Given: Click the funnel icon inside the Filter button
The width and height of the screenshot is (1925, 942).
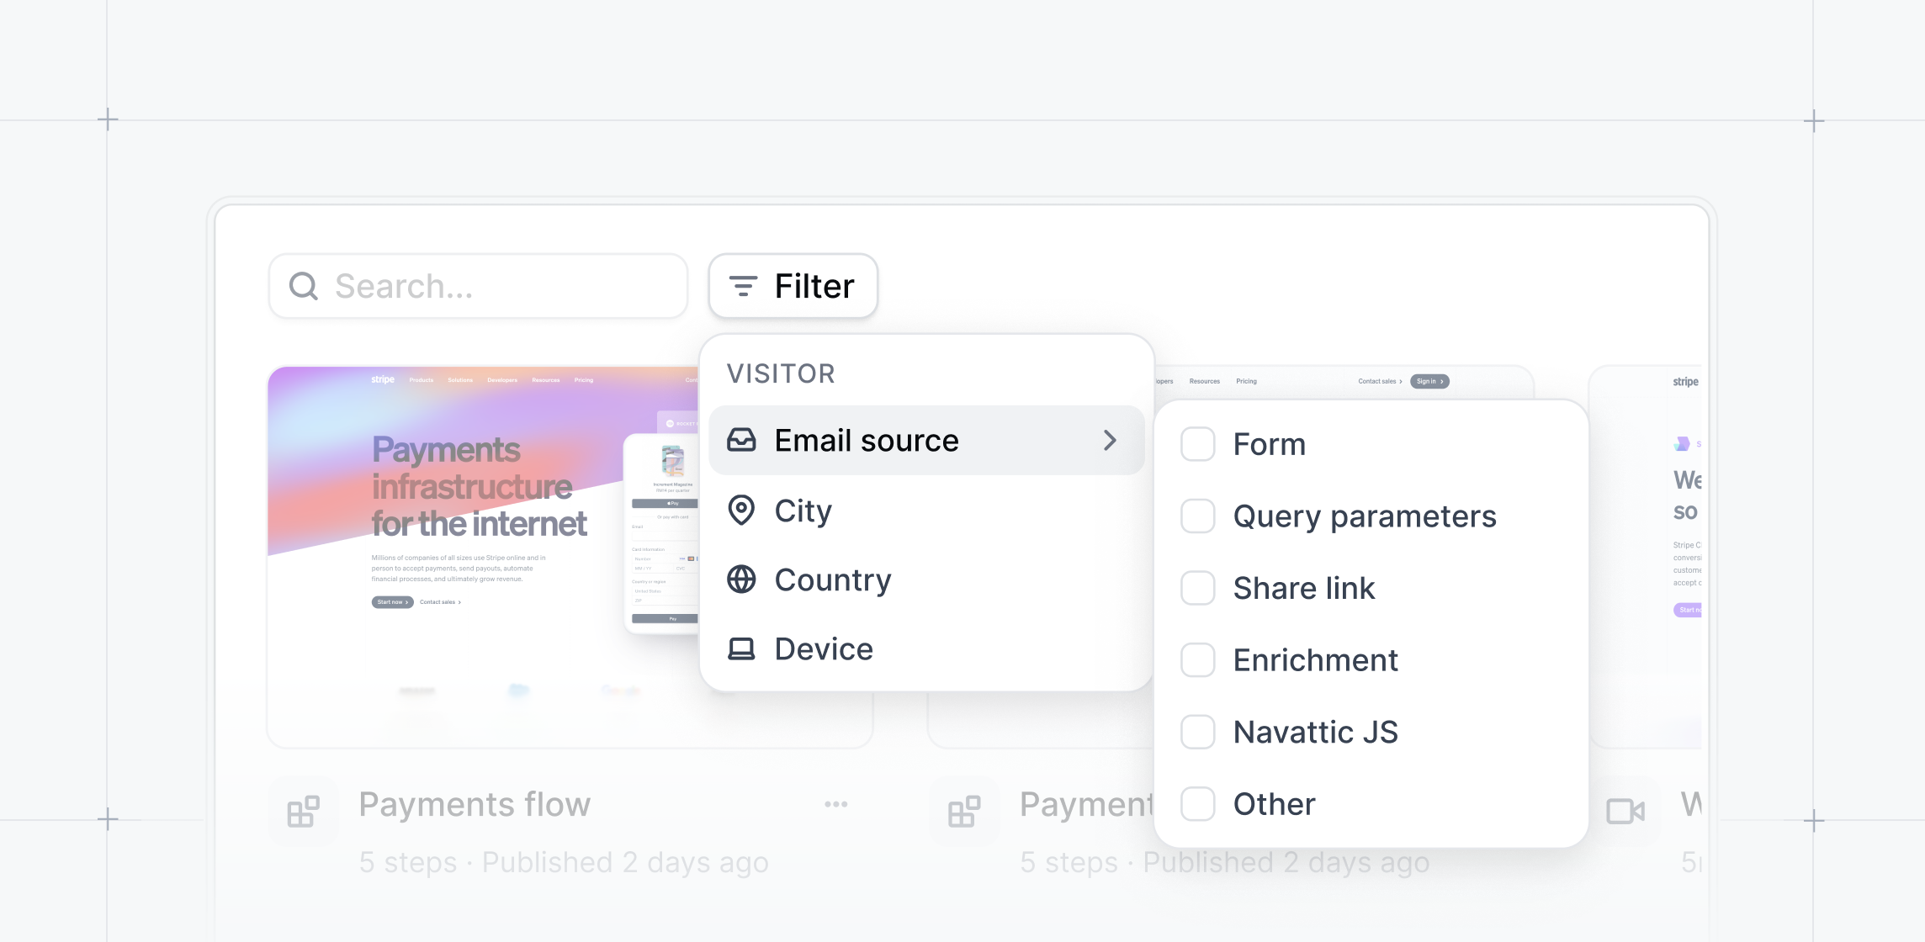Looking at the screenshot, I should (741, 286).
